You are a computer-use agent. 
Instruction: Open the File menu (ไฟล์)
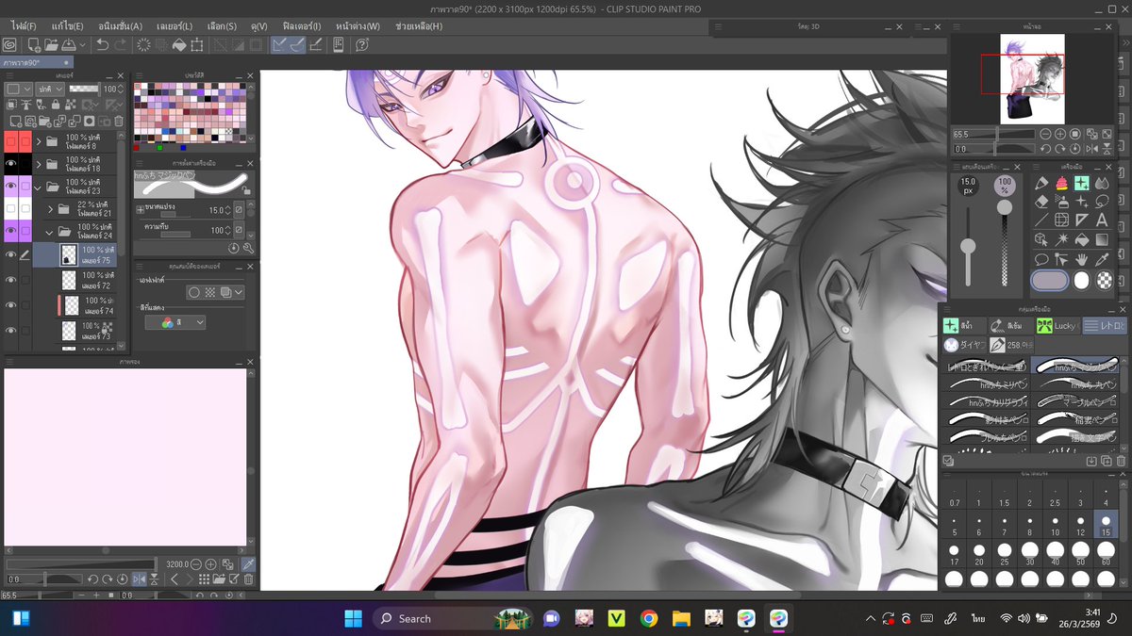(x=24, y=26)
